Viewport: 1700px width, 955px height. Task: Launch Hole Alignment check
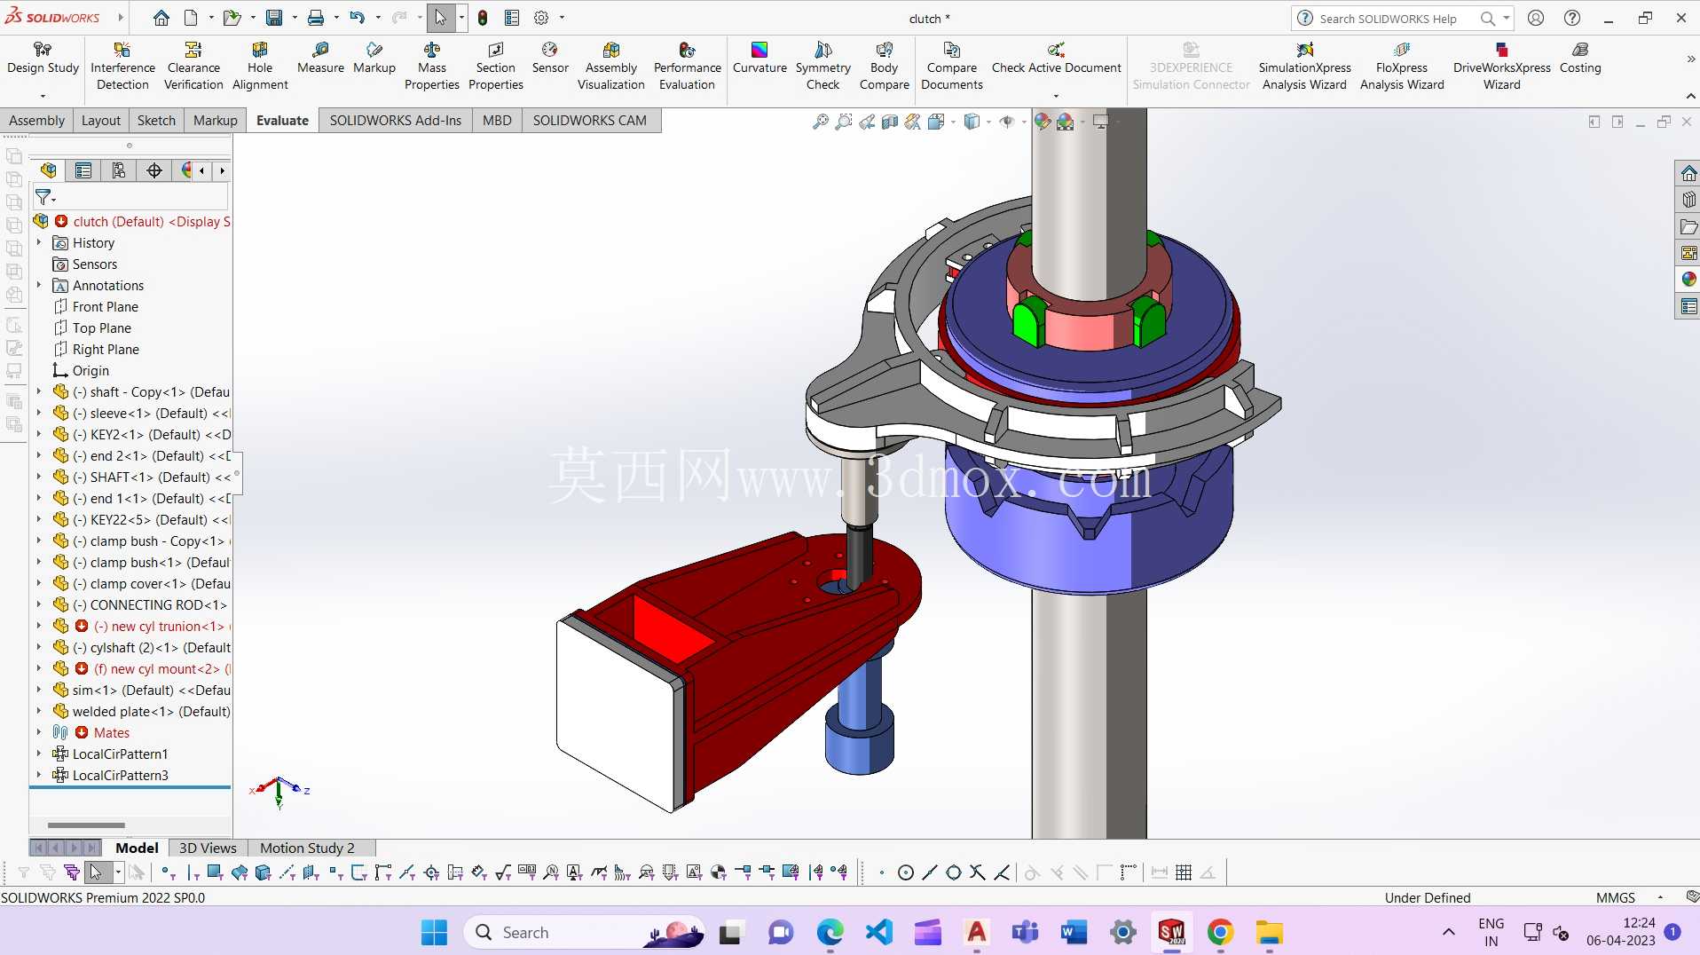pyautogui.click(x=260, y=67)
